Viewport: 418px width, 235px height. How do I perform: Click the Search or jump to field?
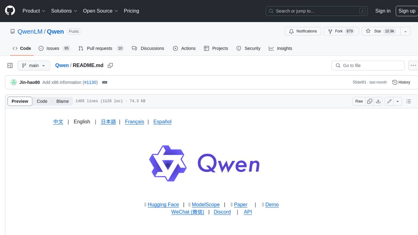click(x=317, y=11)
